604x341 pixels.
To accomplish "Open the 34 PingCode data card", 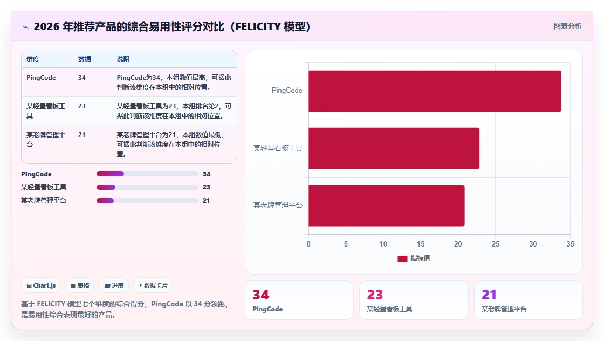I will 299,300.
